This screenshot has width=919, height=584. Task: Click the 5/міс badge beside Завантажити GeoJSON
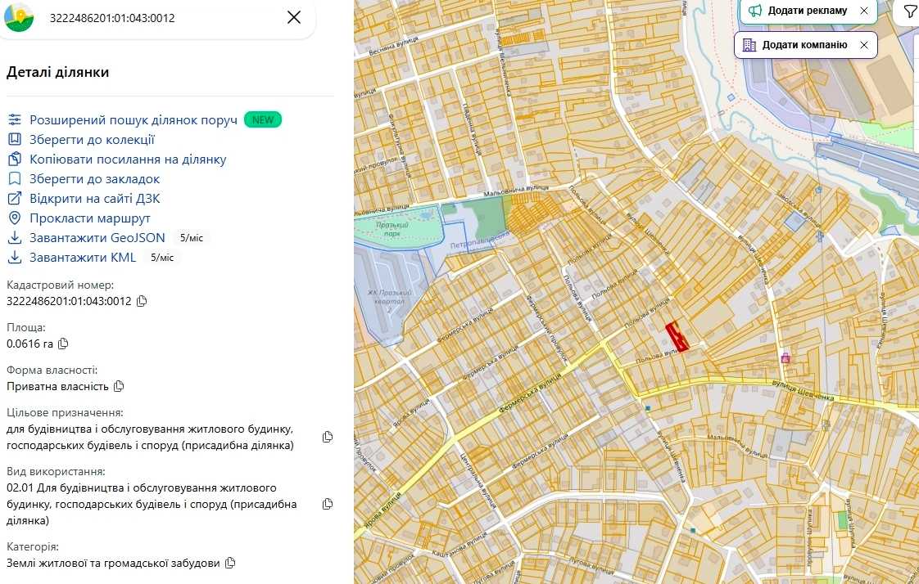tap(192, 238)
